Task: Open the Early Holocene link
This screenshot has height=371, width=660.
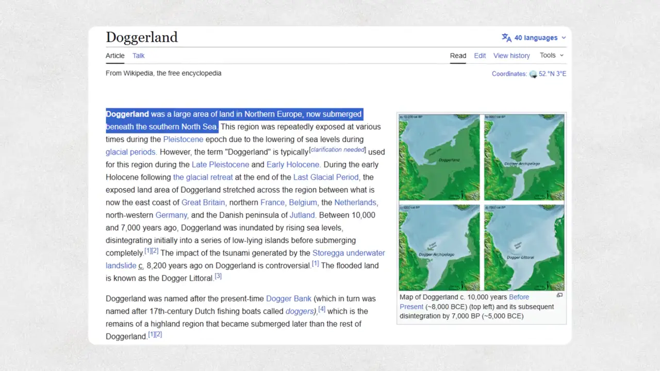Action: point(293,164)
